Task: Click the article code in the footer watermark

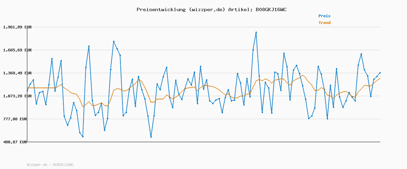Action: (x=63, y=165)
